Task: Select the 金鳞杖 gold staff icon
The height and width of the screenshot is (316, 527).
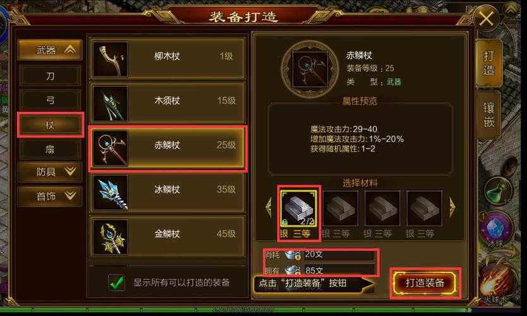Action: coord(111,236)
